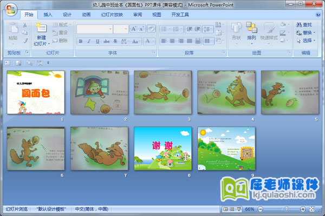Click the Convert to SmartArt icon

pyautogui.click(x=219, y=40)
